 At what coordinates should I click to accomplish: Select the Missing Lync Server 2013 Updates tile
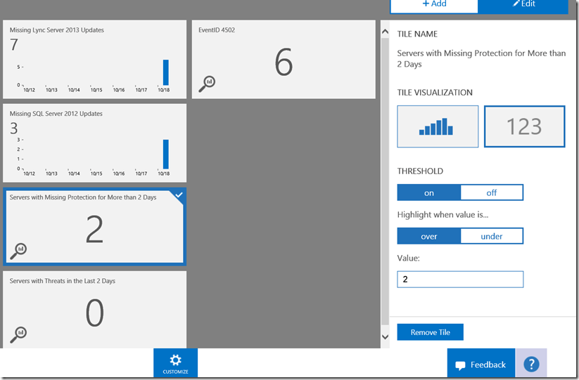coord(95,59)
